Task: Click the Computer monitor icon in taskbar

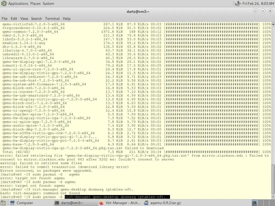Action: 12,203
